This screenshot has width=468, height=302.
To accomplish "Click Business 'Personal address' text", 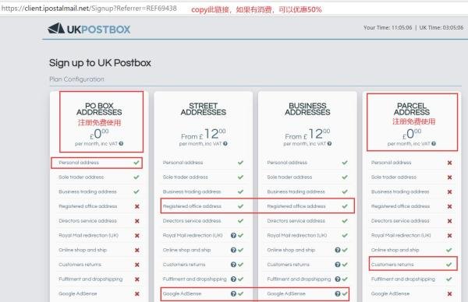I will coord(287,163).
